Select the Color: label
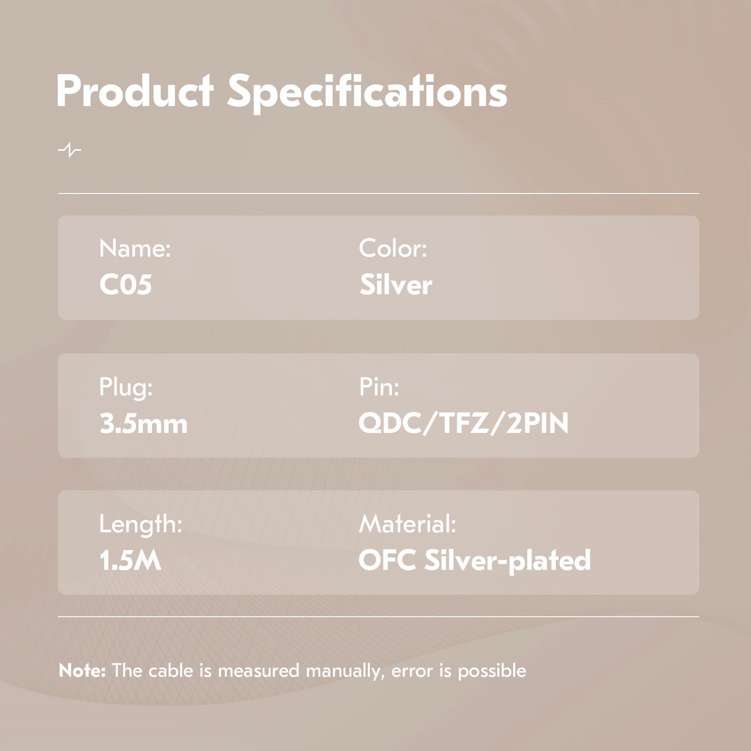The height and width of the screenshot is (751, 751). pyautogui.click(x=393, y=248)
